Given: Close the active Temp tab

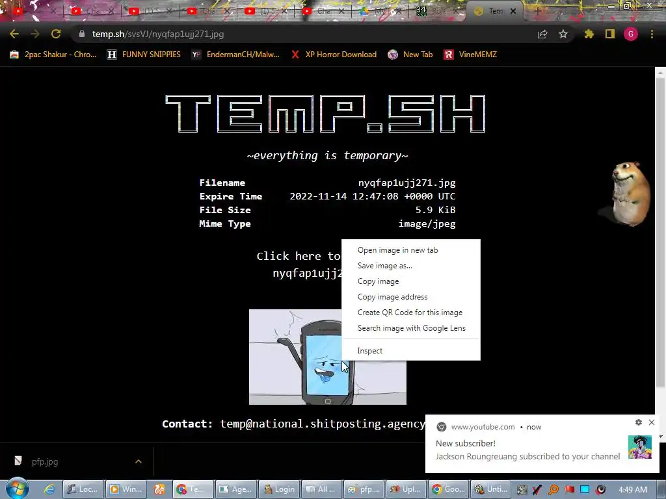Looking at the screenshot, I should pos(513,12).
